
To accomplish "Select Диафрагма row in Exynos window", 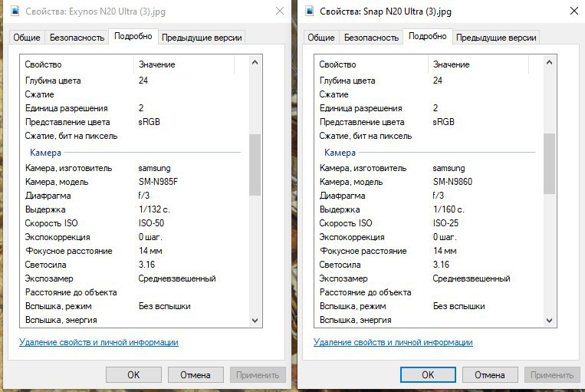I will 134,196.
